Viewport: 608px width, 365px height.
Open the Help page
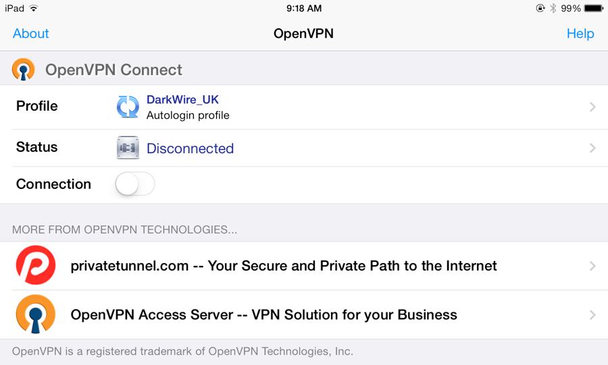point(580,33)
